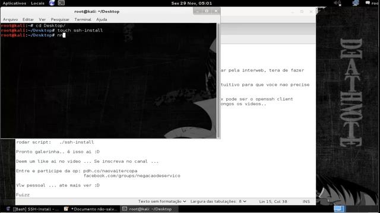
Task: Launch the web browser globe icon
Action: [52, 3]
